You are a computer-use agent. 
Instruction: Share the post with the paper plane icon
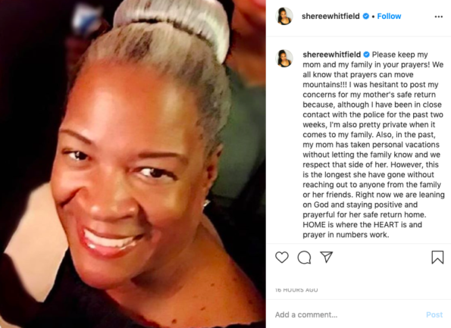pyautogui.click(x=327, y=257)
